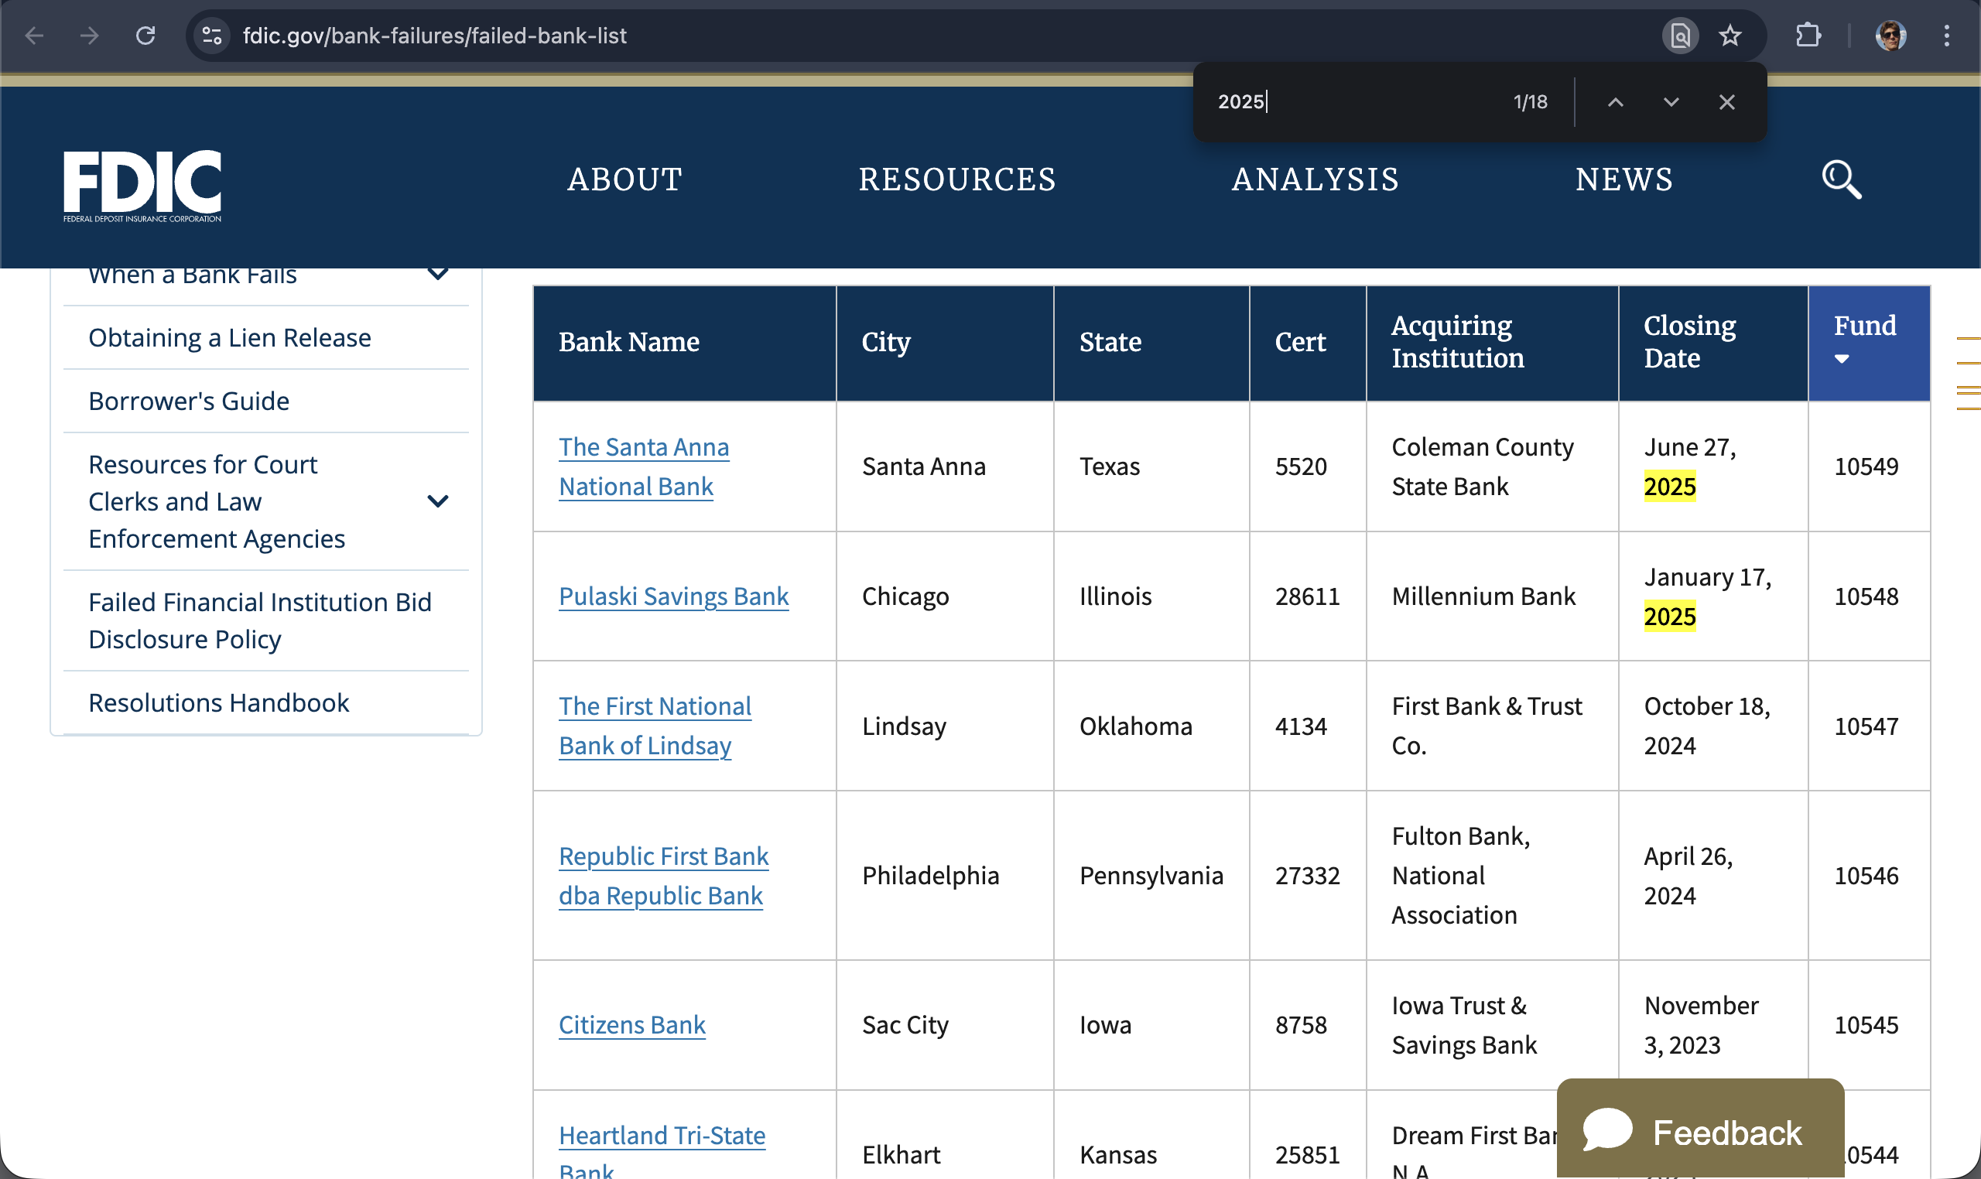Open the Chrome three-dot menu
The width and height of the screenshot is (1981, 1179).
[x=1946, y=36]
